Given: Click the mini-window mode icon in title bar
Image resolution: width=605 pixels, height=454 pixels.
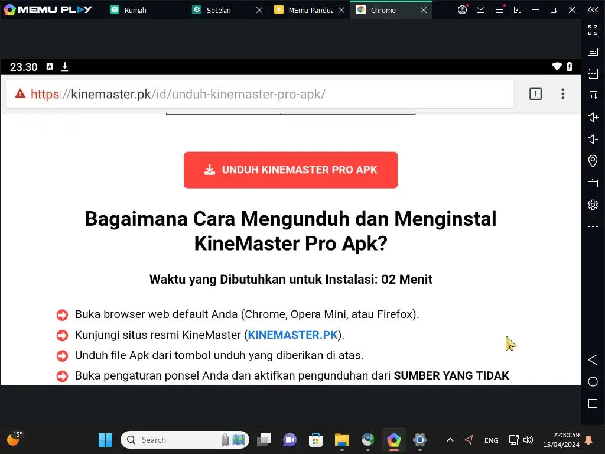Looking at the screenshot, I should point(518,9).
